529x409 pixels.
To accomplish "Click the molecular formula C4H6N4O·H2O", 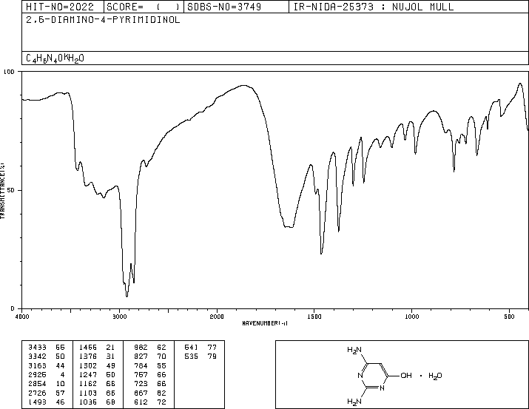I will click(55, 58).
